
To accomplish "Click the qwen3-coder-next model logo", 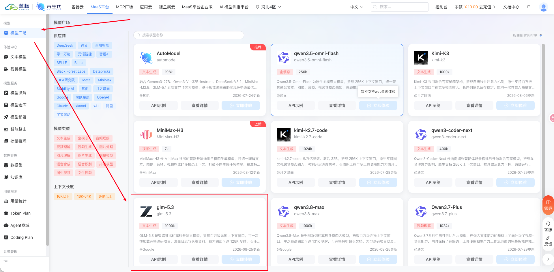I will click(421, 135).
